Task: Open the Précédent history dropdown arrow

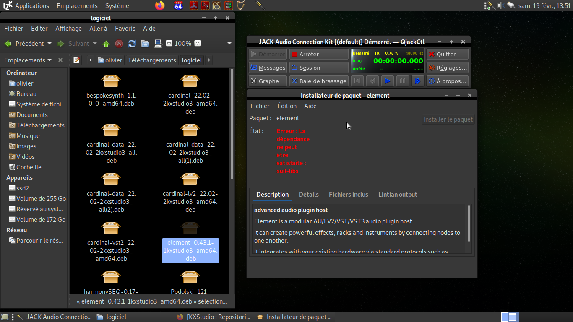Action: (49, 44)
